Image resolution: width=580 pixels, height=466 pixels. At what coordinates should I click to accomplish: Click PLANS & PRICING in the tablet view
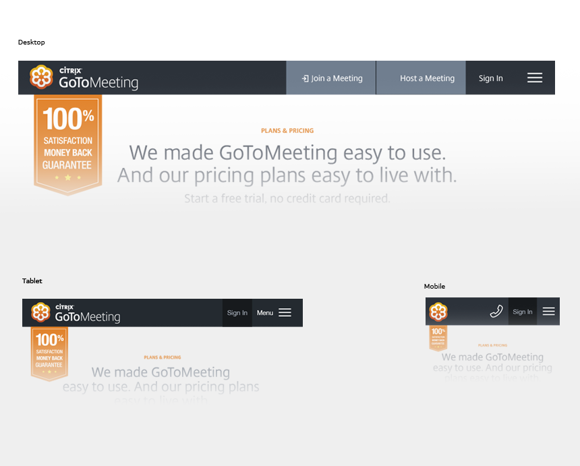pos(163,357)
